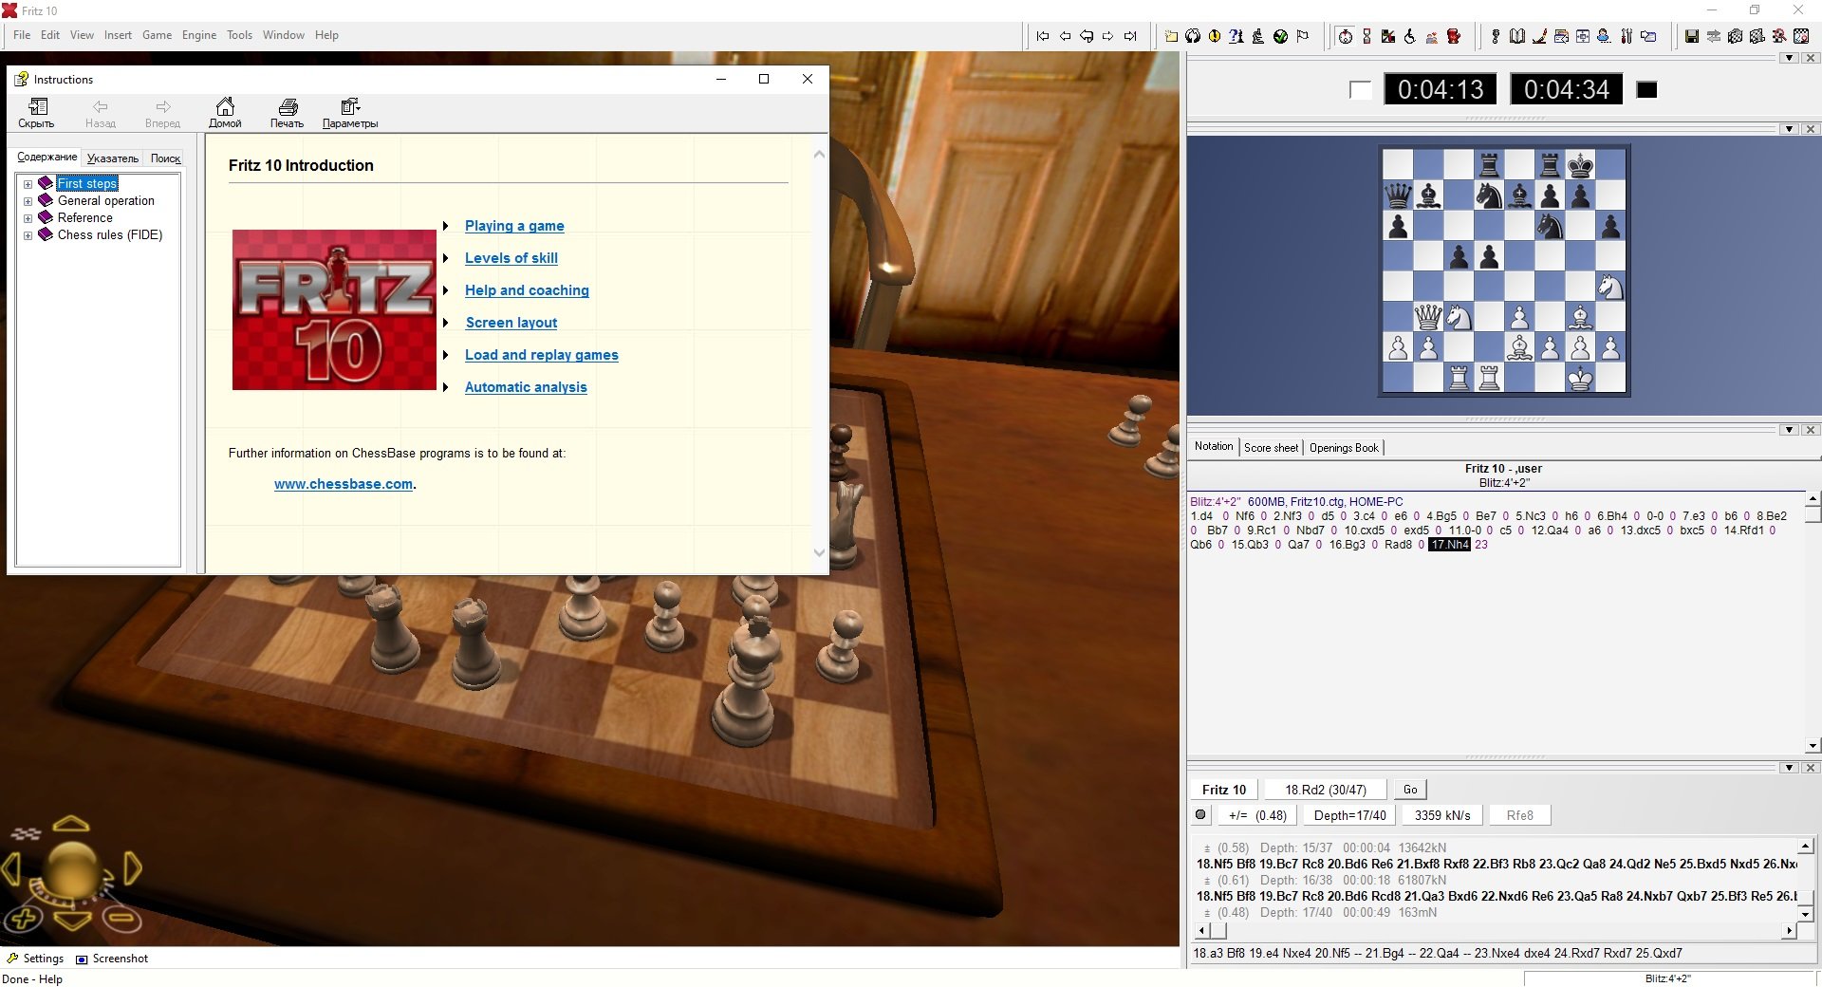Click the new game folder icon
This screenshot has width=1822, height=987.
pyautogui.click(x=1172, y=36)
